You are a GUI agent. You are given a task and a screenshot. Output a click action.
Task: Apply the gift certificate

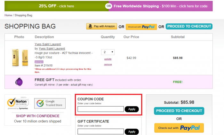132,131
